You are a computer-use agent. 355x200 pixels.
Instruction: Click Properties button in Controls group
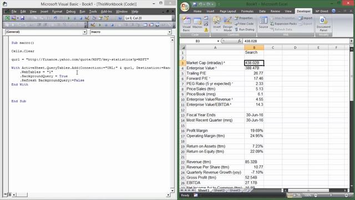pos(244,18)
